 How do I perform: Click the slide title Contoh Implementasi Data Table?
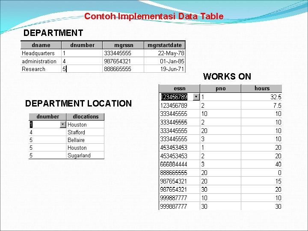tap(154, 16)
